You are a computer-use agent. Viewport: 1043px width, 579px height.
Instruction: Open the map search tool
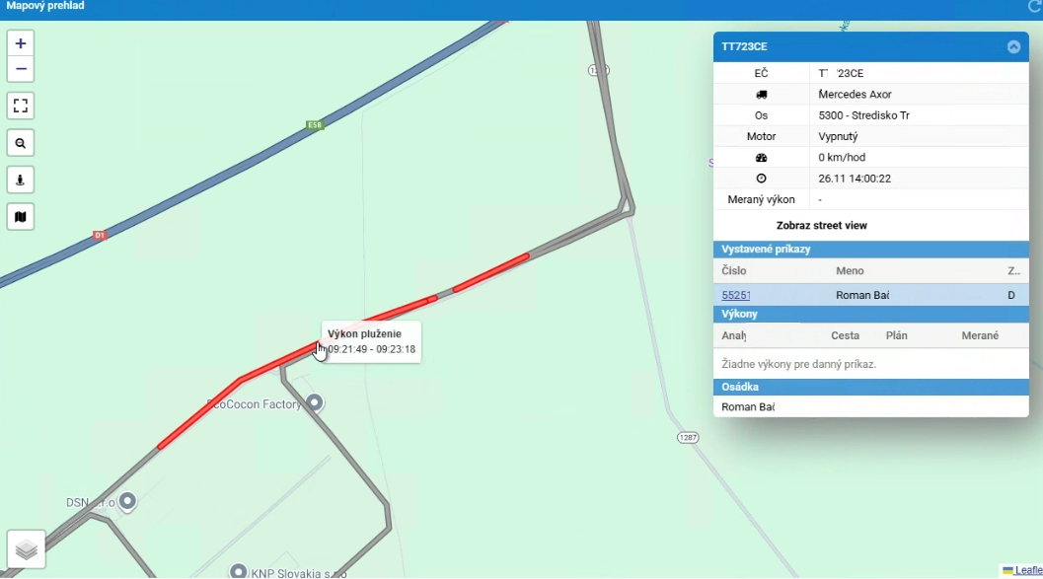[x=21, y=143]
